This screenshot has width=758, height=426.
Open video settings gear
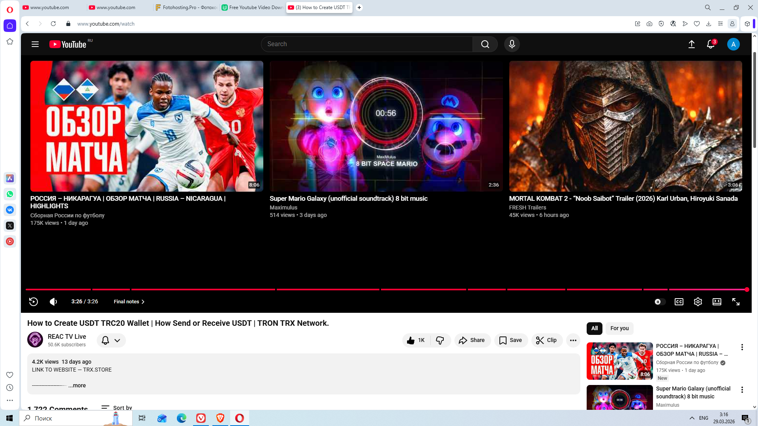[698, 302]
